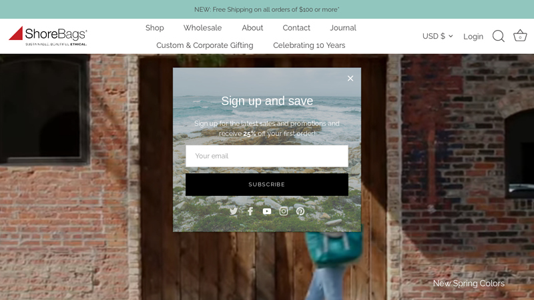This screenshot has width=534, height=300.
Task: Open the shopping basket icon
Action: point(520,36)
